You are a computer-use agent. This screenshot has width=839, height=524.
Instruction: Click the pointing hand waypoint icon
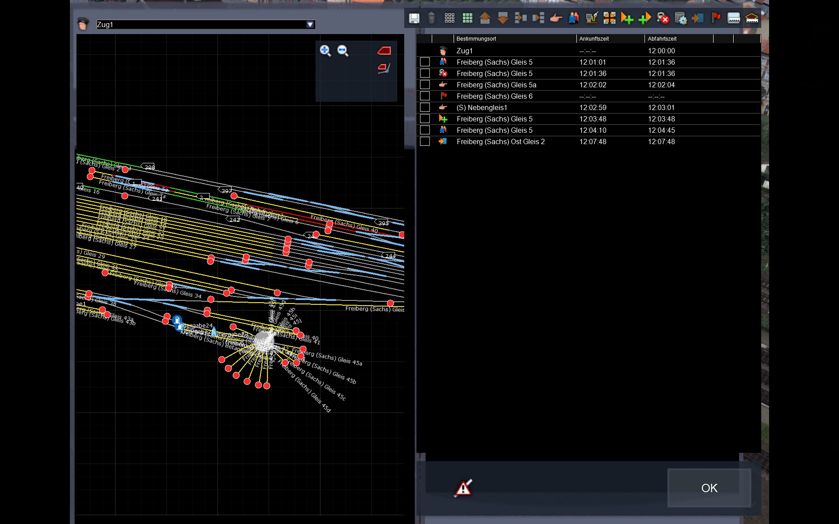pyautogui.click(x=556, y=18)
